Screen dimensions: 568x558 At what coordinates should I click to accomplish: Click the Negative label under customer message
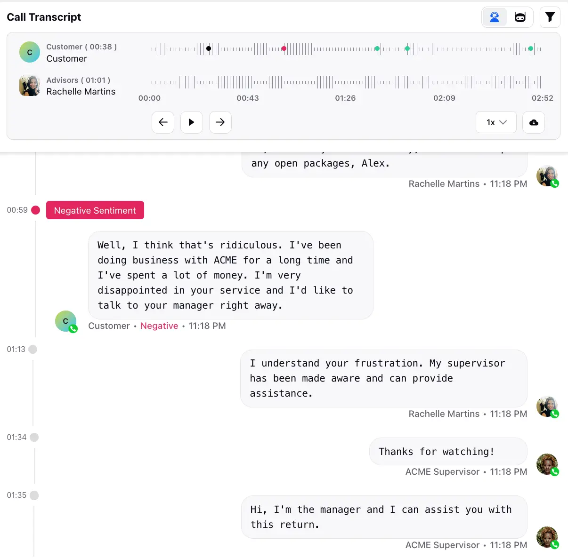159,326
